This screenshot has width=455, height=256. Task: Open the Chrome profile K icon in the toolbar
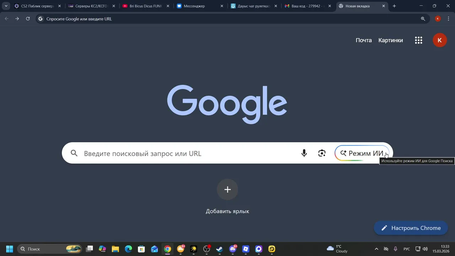(x=438, y=19)
